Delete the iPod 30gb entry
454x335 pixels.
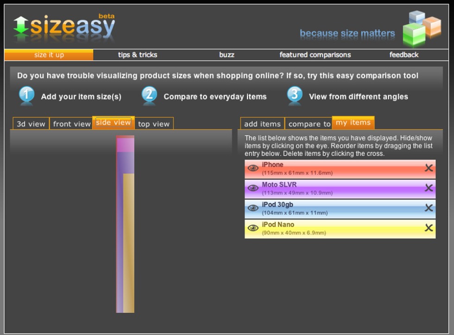click(429, 208)
